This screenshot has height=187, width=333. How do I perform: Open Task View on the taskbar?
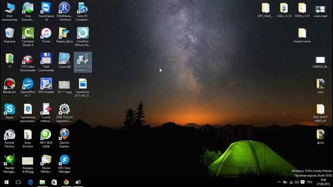pyautogui.click(x=18, y=182)
